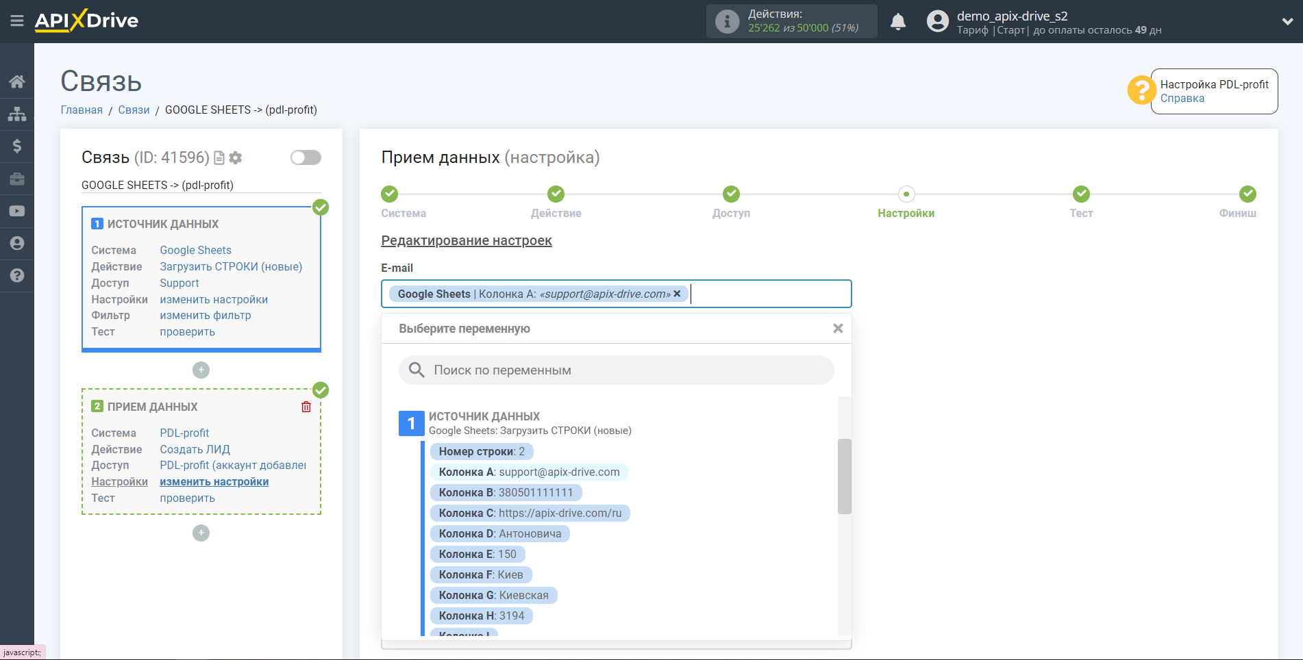
Task: Open PDL-profit account access link
Action: click(x=233, y=466)
